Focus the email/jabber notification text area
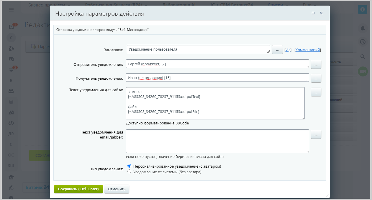The width and height of the screenshot is (372, 200). [217, 141]
